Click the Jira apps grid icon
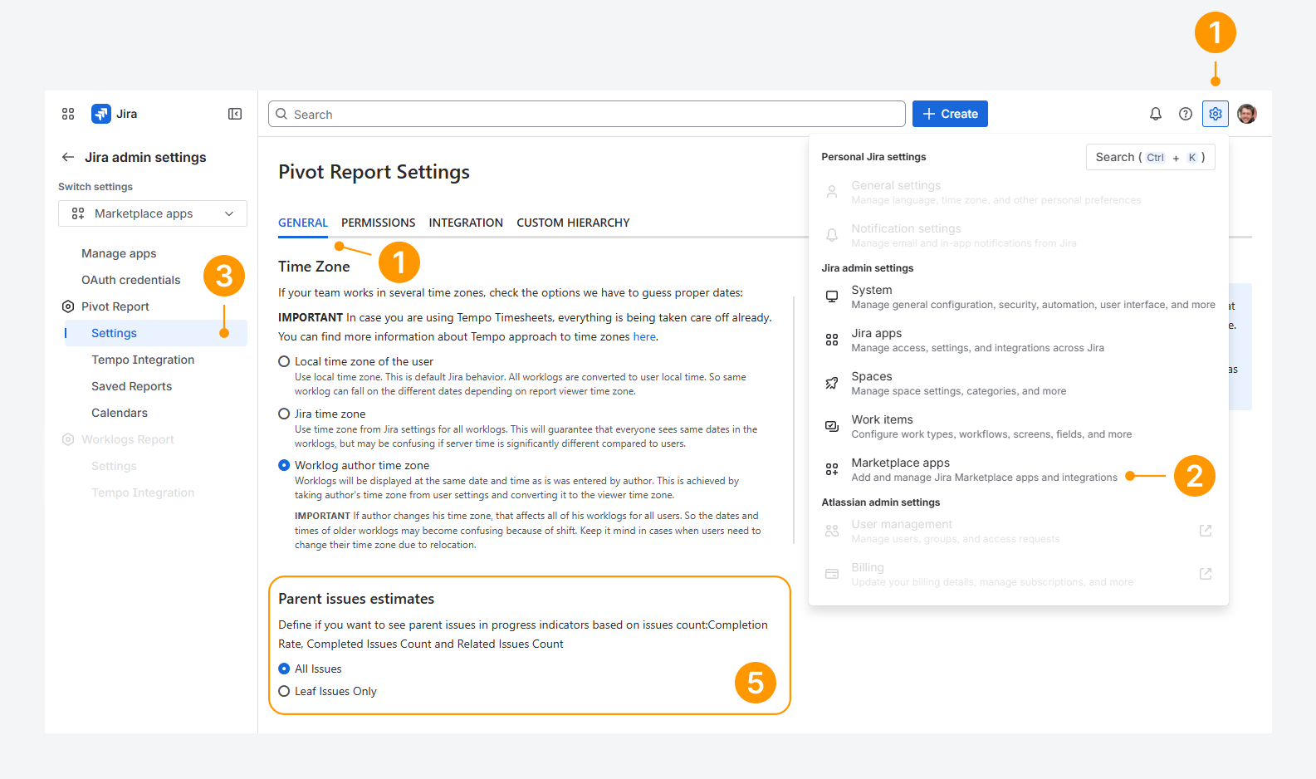The height and width of the screenshot is (779, 1316). (832, 340)
